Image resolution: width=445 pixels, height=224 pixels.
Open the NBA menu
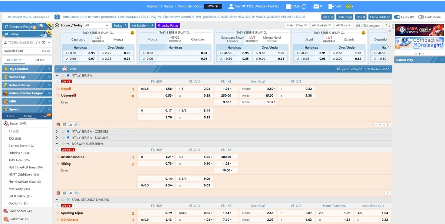pyautogui.click(x=27, y=101)
